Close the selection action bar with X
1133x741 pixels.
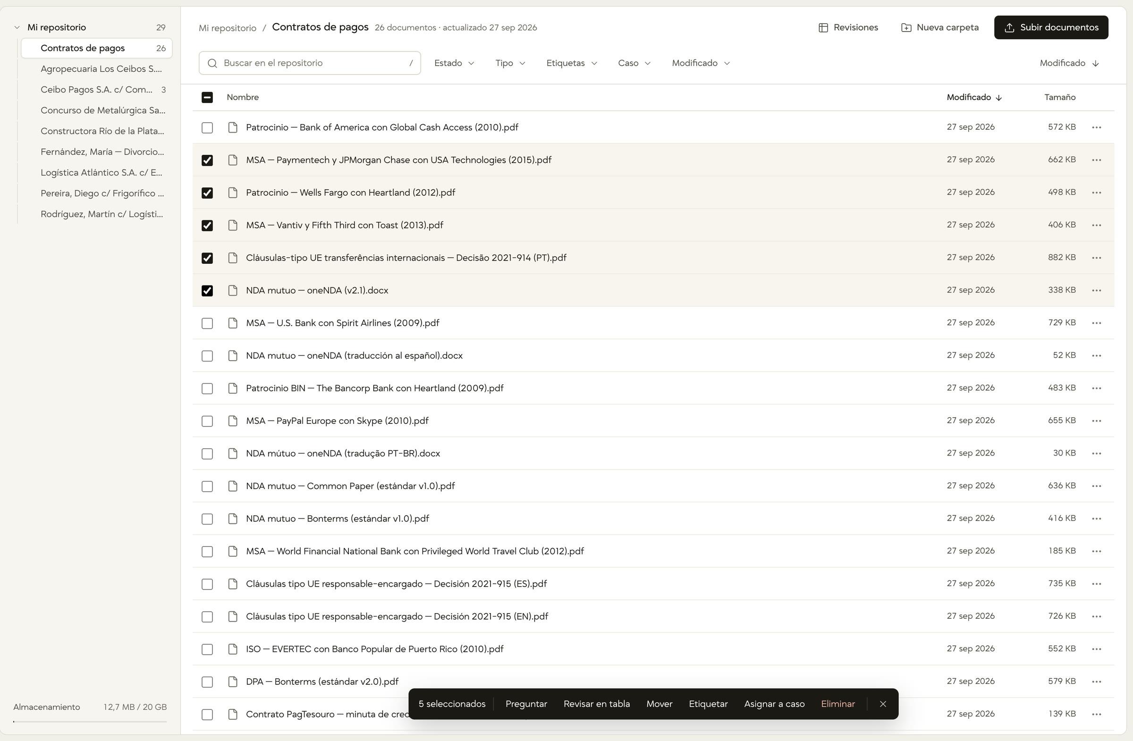(x=883, y=704)
